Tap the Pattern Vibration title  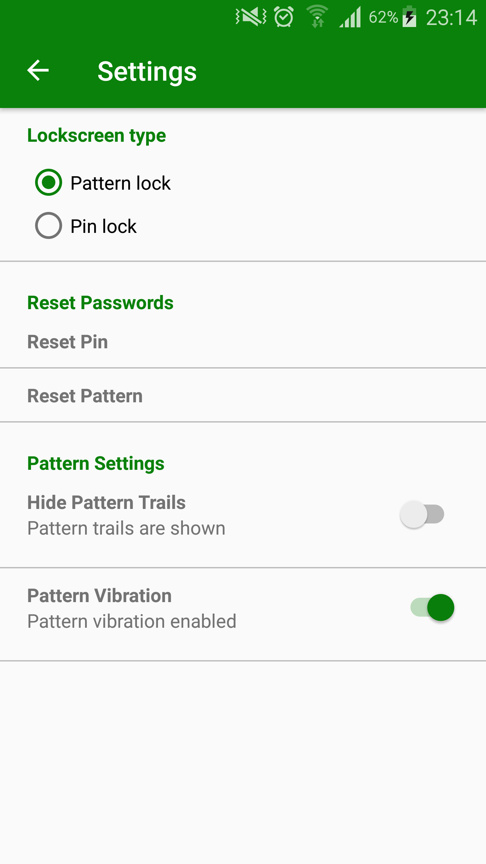(100, 596)
